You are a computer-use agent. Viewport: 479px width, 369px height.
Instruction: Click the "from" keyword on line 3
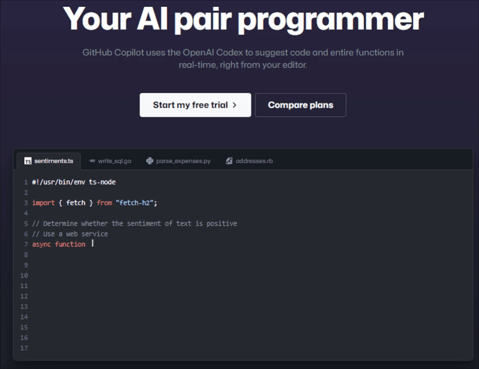105,203
